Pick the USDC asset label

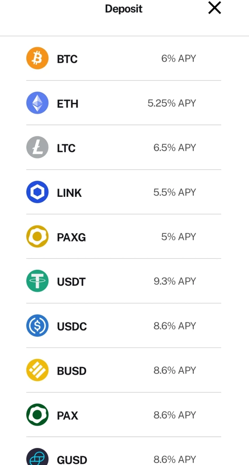(x=72, y=326)
